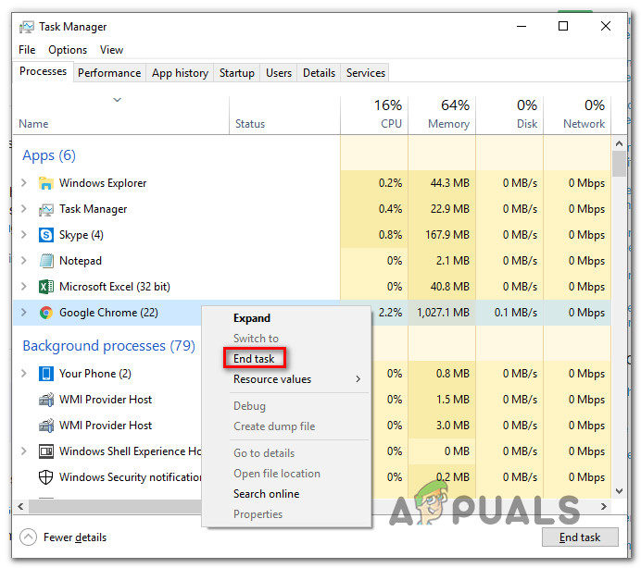Click the second WMI Provider Host icon
The height and width of the screenshot is (568, 641).
(45, 426)
